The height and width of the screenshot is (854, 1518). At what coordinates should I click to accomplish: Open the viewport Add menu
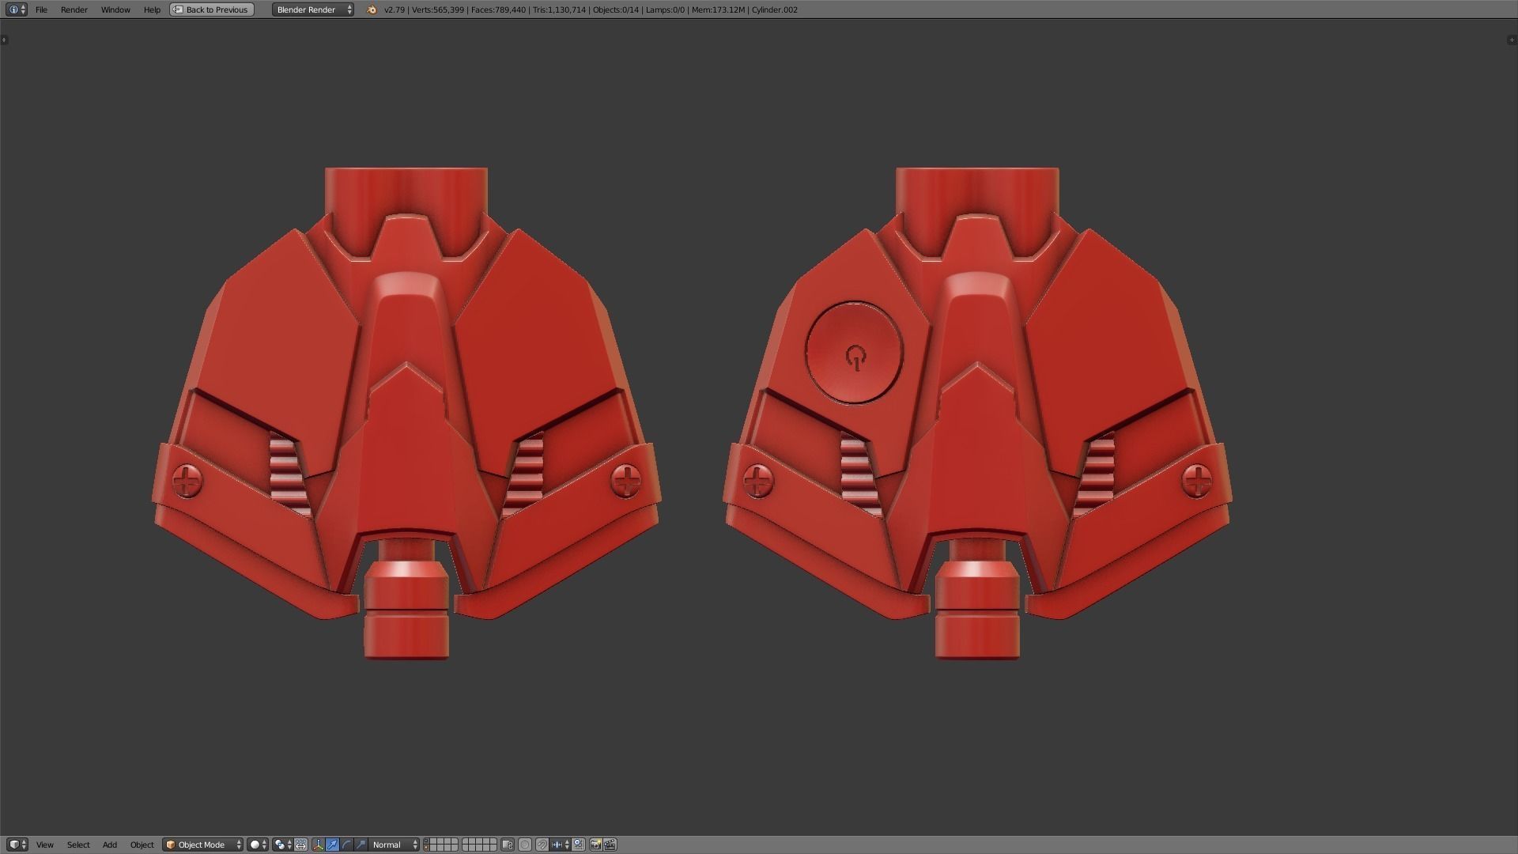coord(110,845)
